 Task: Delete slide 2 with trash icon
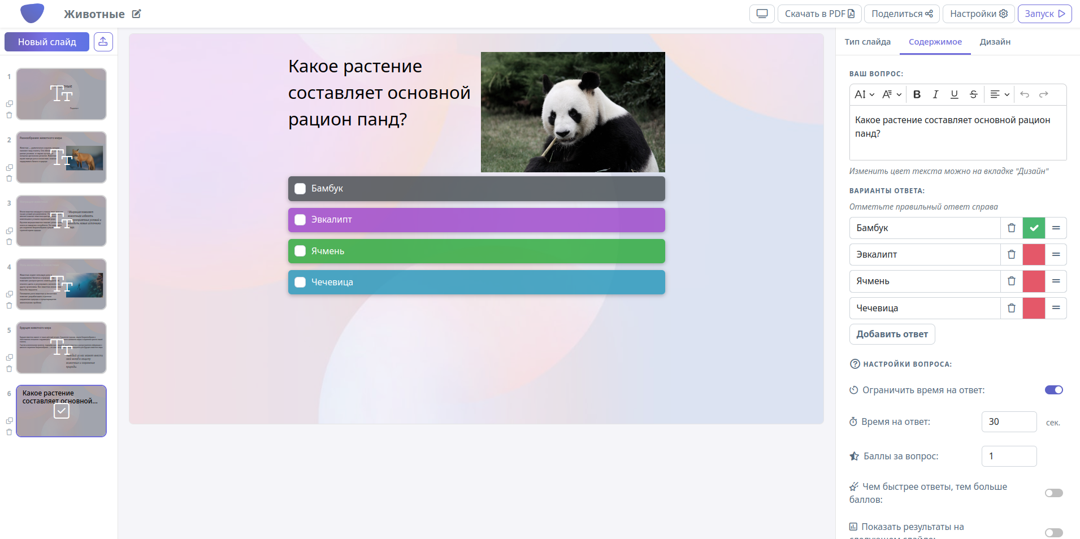[9, 179]
